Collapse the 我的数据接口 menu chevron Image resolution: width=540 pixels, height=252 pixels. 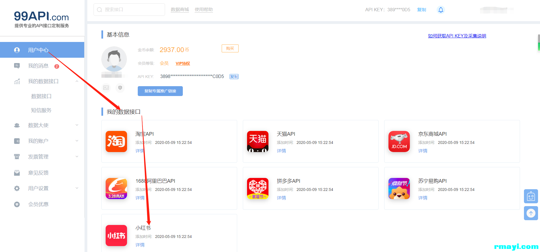77,81
